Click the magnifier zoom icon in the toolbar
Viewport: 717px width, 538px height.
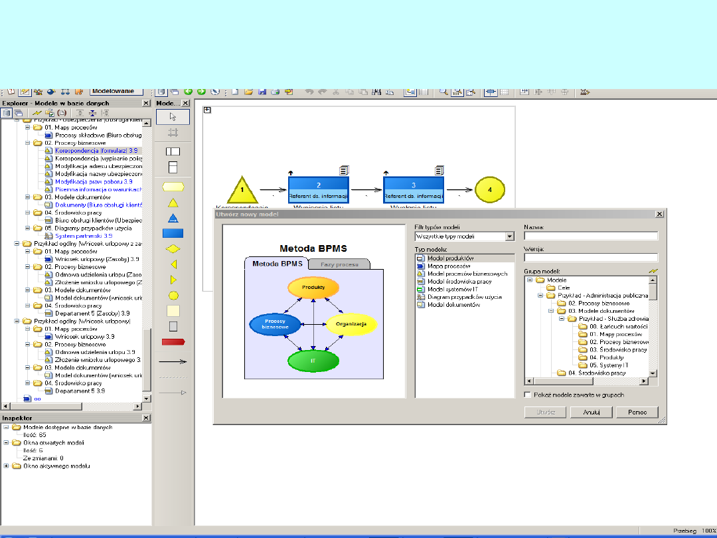[x=443, y=92]
